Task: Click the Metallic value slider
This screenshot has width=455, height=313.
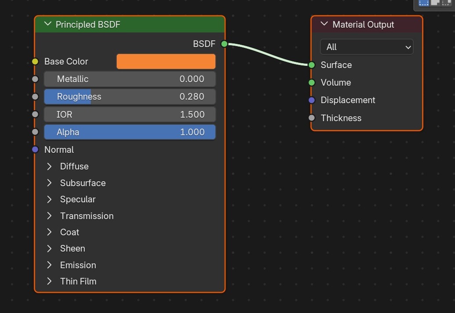Action: point(130,79)
